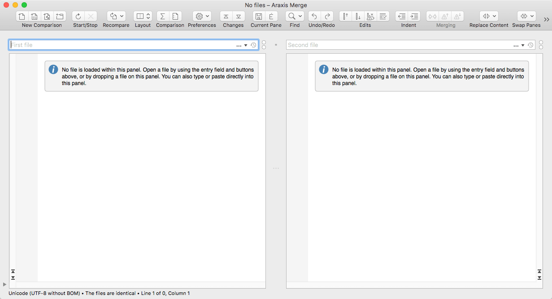552x299 pixels.
Task: Show second file history clock
Action: point(530,45)
